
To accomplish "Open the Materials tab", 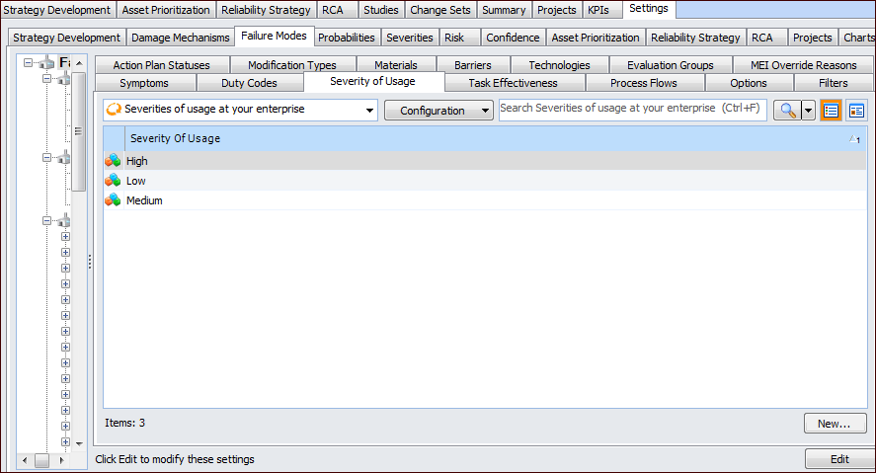I will tap(396, 65).
